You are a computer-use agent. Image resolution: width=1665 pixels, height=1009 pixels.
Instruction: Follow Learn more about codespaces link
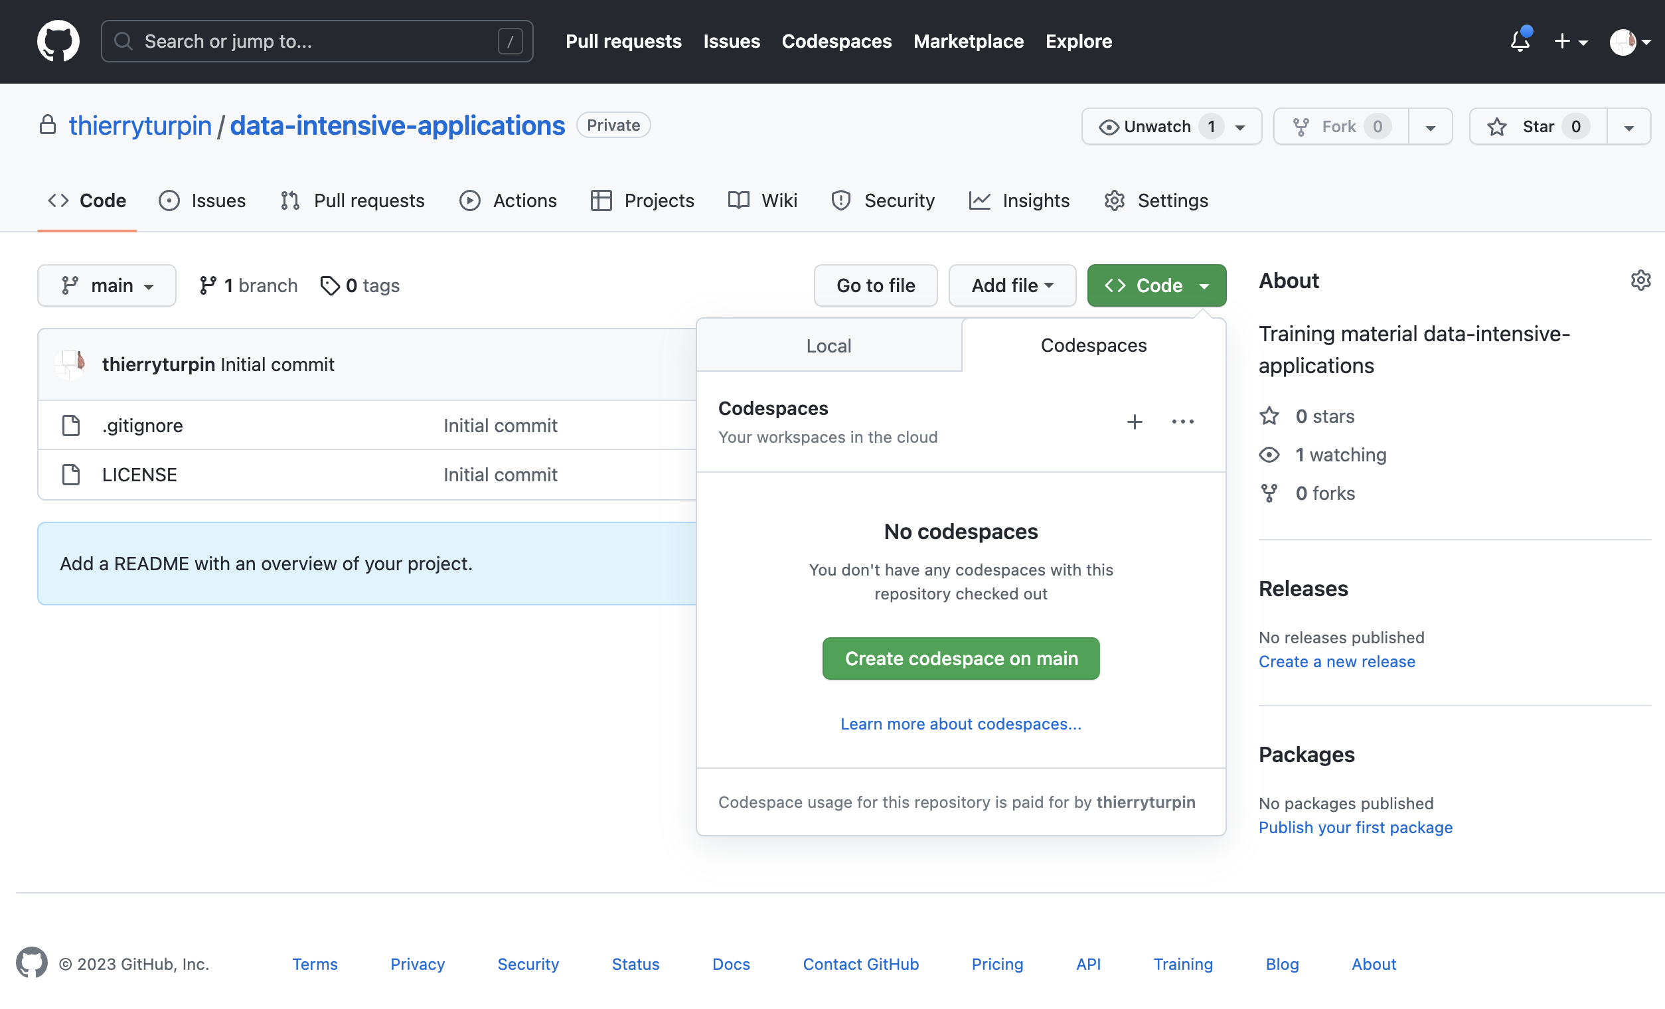pyautogui.click(x=961, y=724)
